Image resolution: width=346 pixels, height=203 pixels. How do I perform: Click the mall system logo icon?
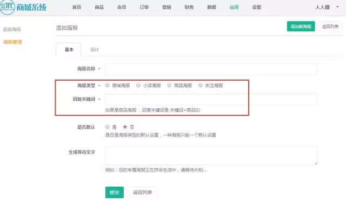(x=8, y=7)
